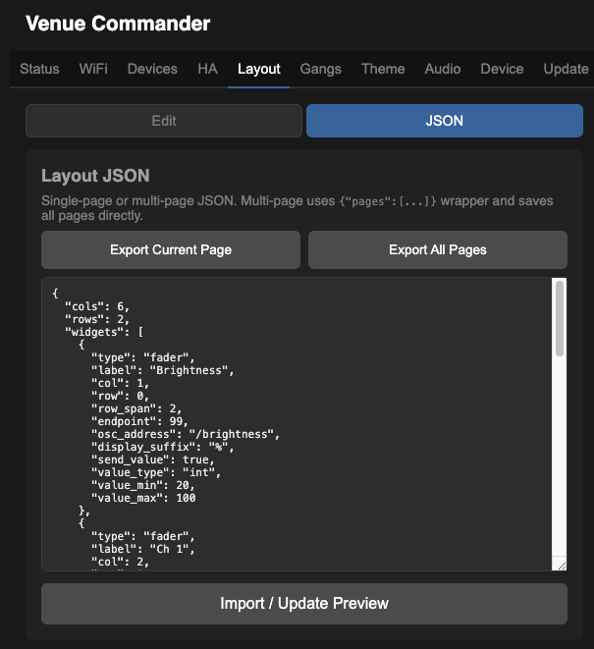Click the "value_max": 100 line
The height and width of the screenshot is (649, 594).
click(x=143, y=498)
